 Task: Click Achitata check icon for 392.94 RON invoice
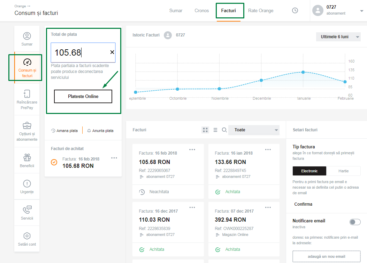pyautogui.click(x=218, y=250)
